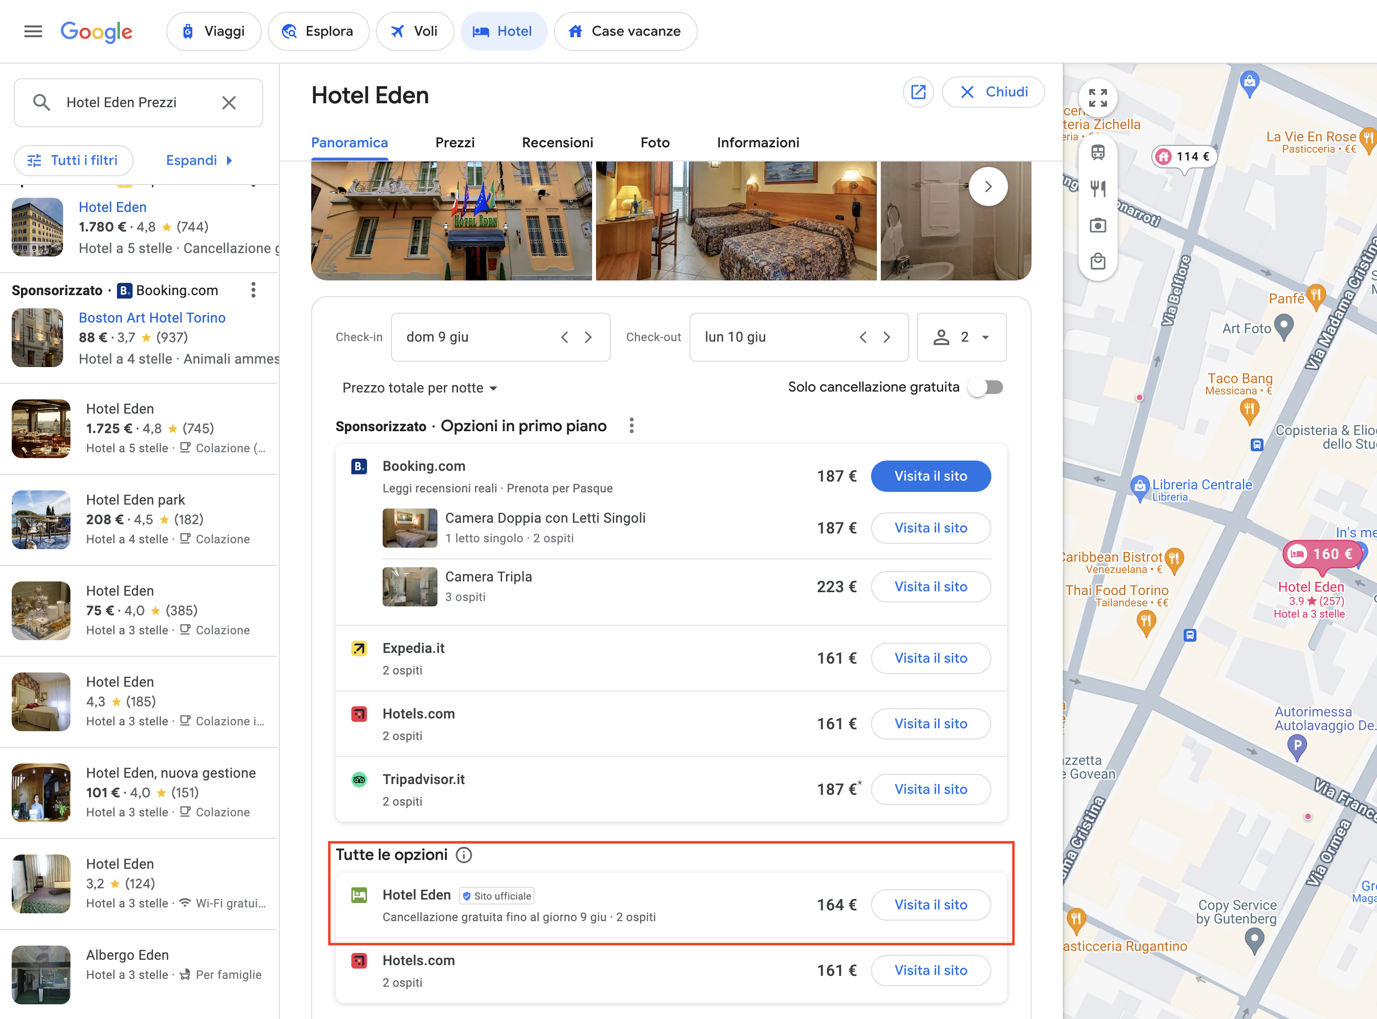The height and width of the screenshot is (1019, 1377).
Task: Switch to the Voli tab
Action: (x=415, y=31)
